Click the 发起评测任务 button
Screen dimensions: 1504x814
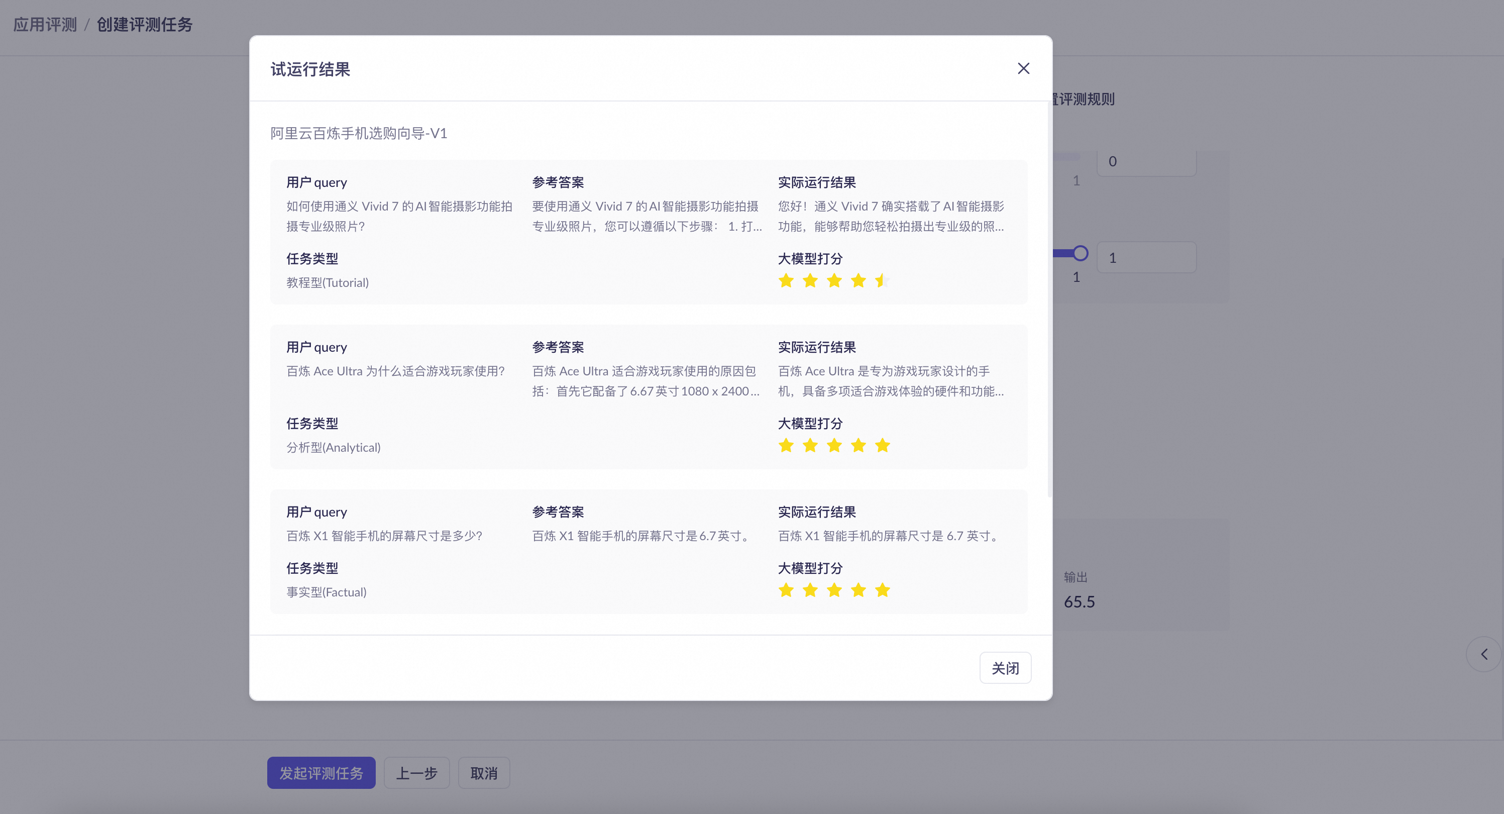click(x=321, y=772)
